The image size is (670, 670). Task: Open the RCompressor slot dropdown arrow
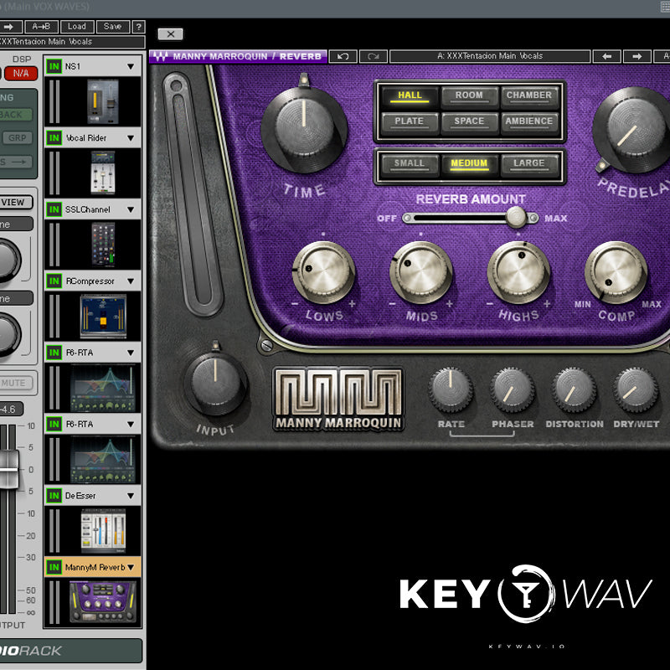tap(131, 281)
